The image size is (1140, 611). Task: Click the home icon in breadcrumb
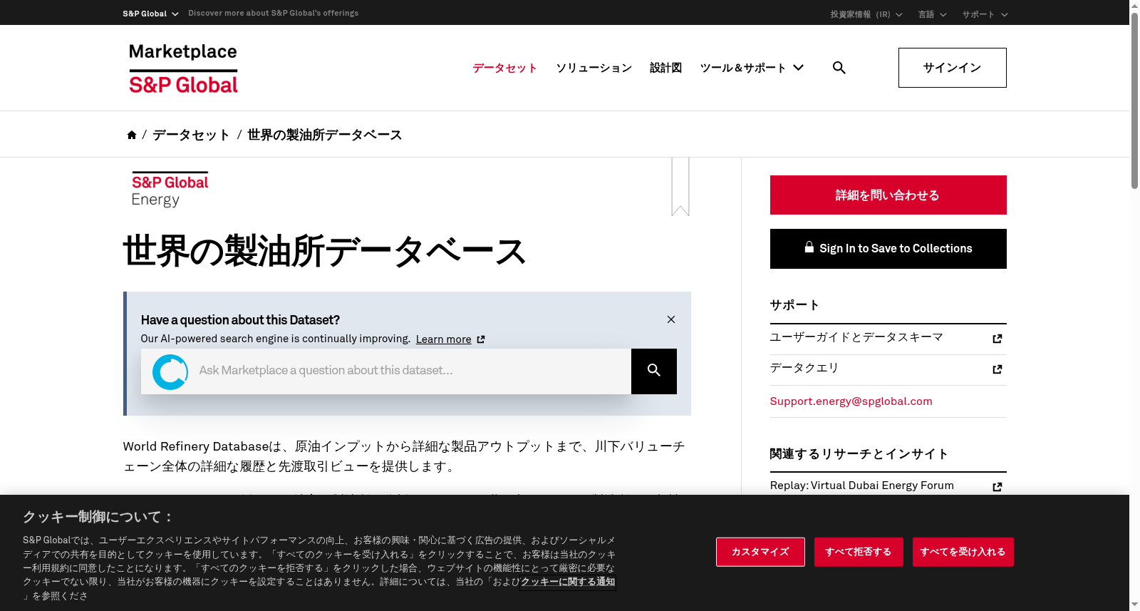(x=132, y=135)
